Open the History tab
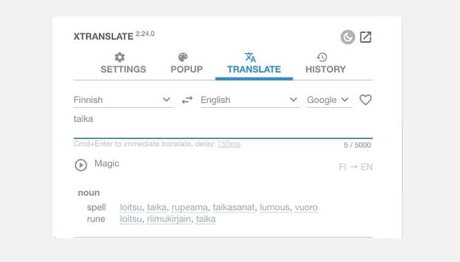This screenshot has width=460, height=262. tap(325, 63)
